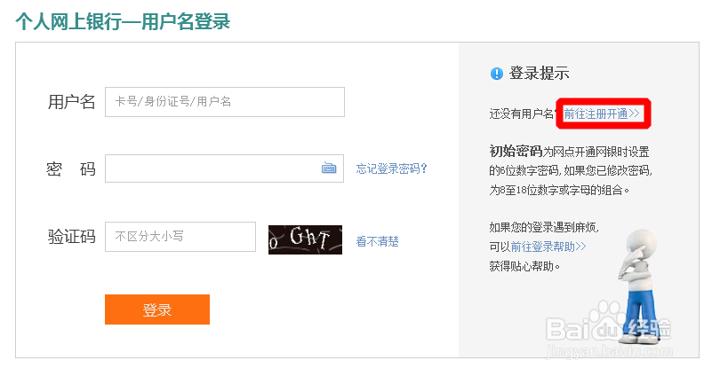This screenshot has height=376, width=712.
Task: Select the 登录提示 heading text
Action: [539, 74]
